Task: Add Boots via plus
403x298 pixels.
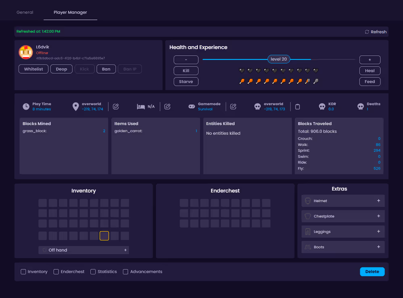Action: pos(378,247)
